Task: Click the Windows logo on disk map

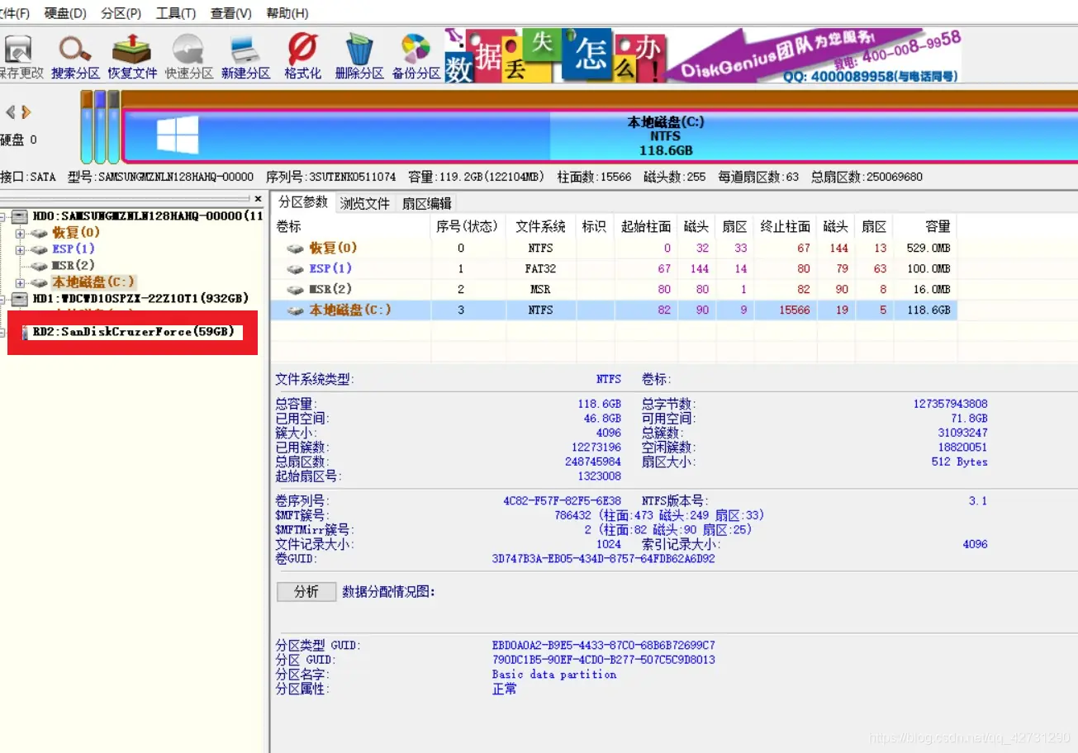Action: point(178,135)
